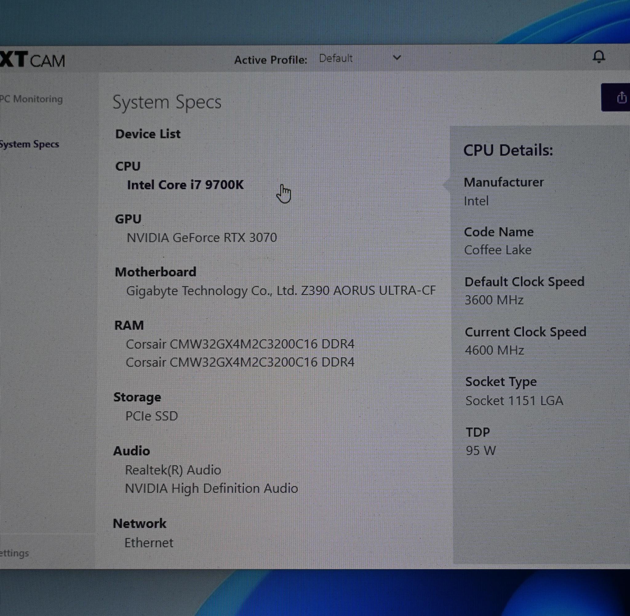This screenshot has width=630, height=616.
Task: Select the first Corsair CMW32GX4M2C3200C16 RAM entry
Action: pyautogui.click(x=240, y=344)
